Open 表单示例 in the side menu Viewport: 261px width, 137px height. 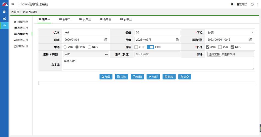[x=21, y=34]
